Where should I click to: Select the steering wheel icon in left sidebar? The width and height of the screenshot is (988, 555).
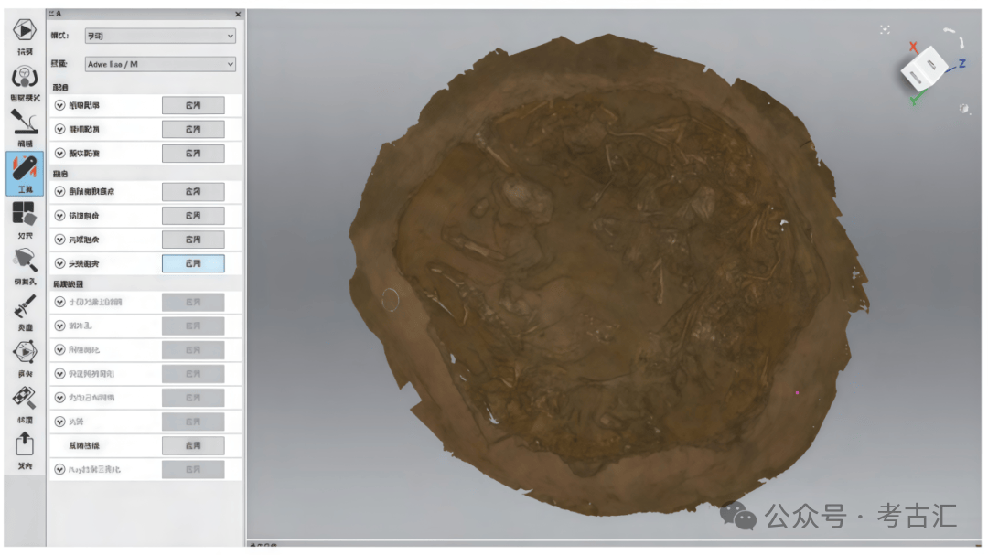[24, 77]
